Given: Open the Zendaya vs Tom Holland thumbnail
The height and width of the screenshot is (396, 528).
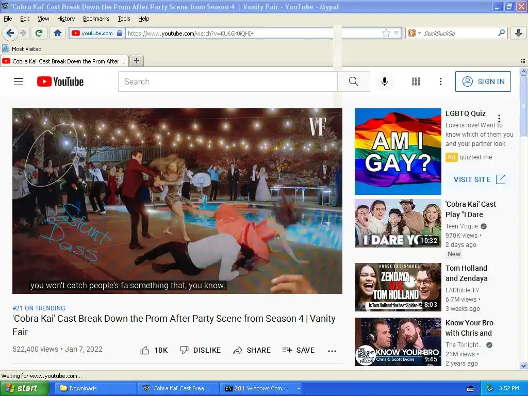Looking at the screenshot, I should coord(398,287).
